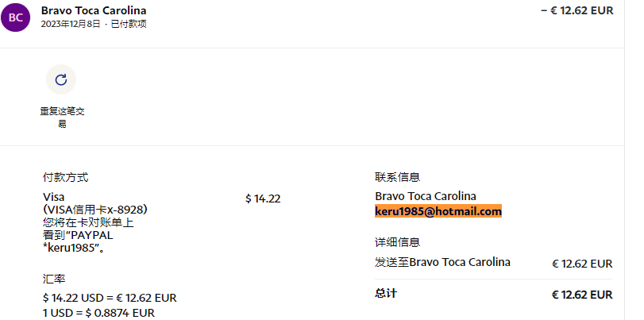Click the VISA信用卡x-8928 card text
The height and width of the screenshot is (320, 644).
95,210
